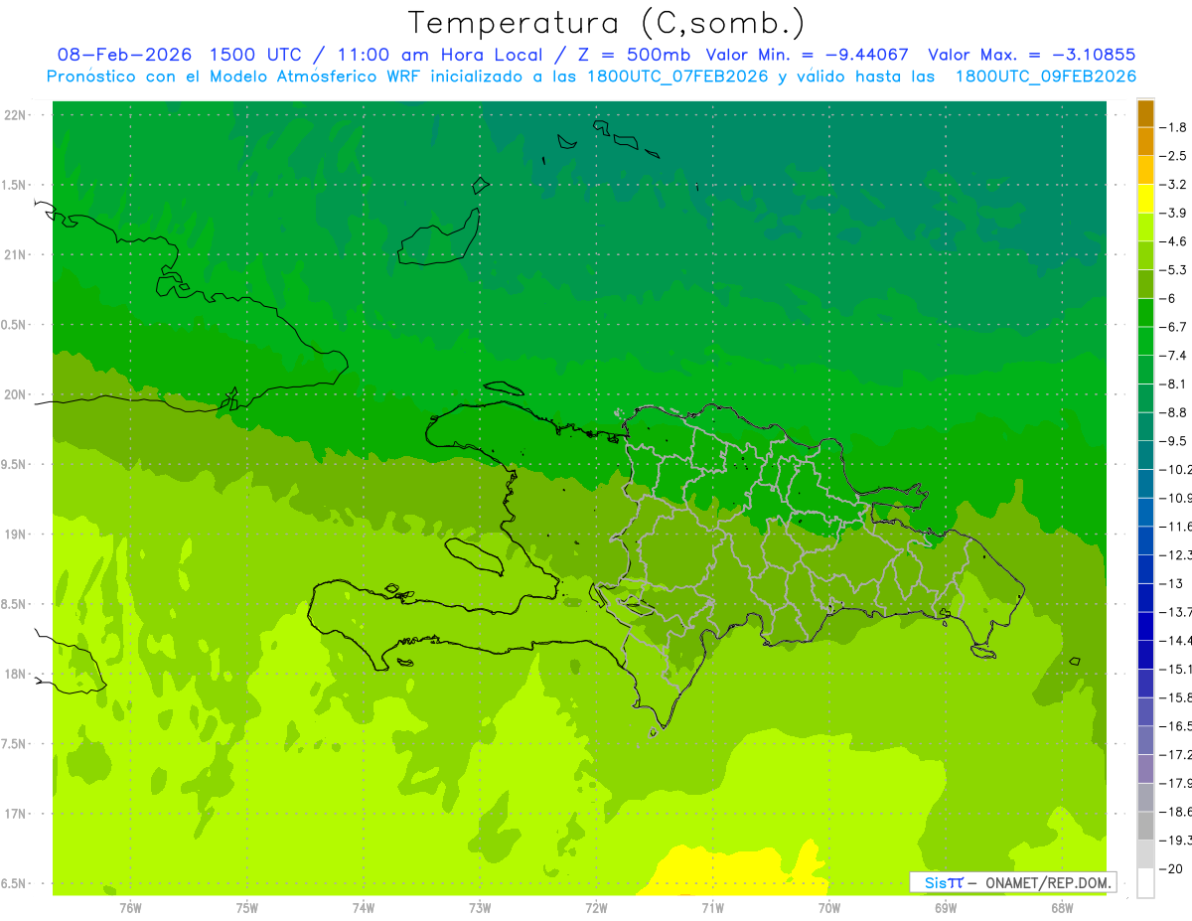The image size is (1192, 921).
Task: Click the 'Valor Max. = -3.10855' text
Action: coord(1031,55)
